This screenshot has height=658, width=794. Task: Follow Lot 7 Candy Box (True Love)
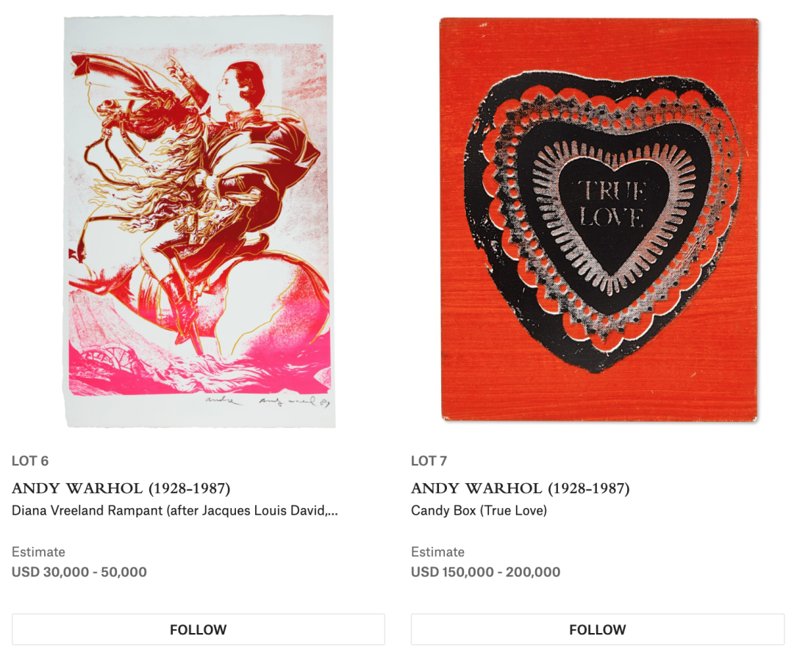coord(598,629)
